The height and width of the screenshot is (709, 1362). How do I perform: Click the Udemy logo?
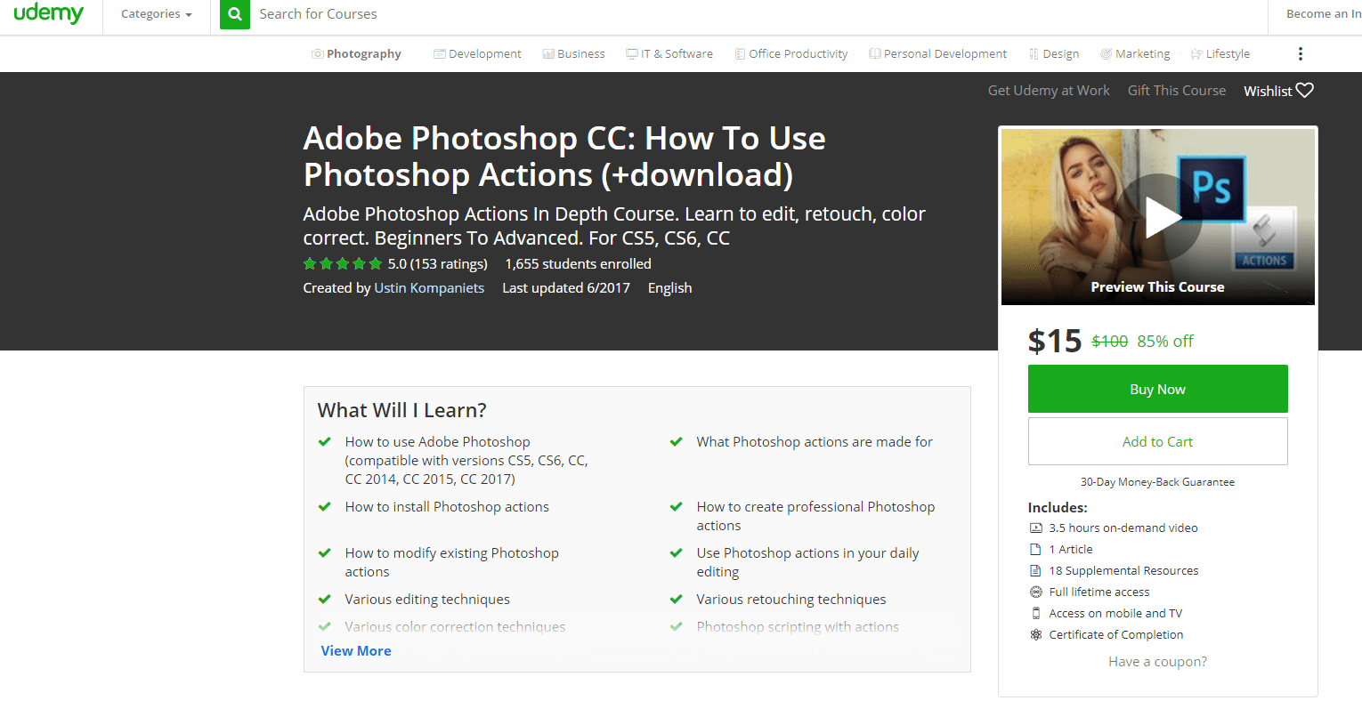click(49, 14)
